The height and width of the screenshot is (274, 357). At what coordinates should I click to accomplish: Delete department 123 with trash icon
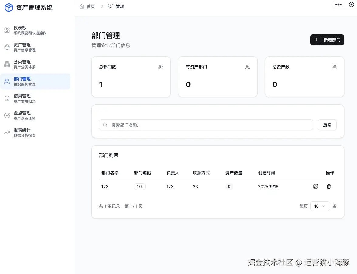pyautogui.click(x=329, y=187)
